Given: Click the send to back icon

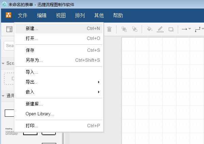Looking at the screenshot, I should 135,29.
